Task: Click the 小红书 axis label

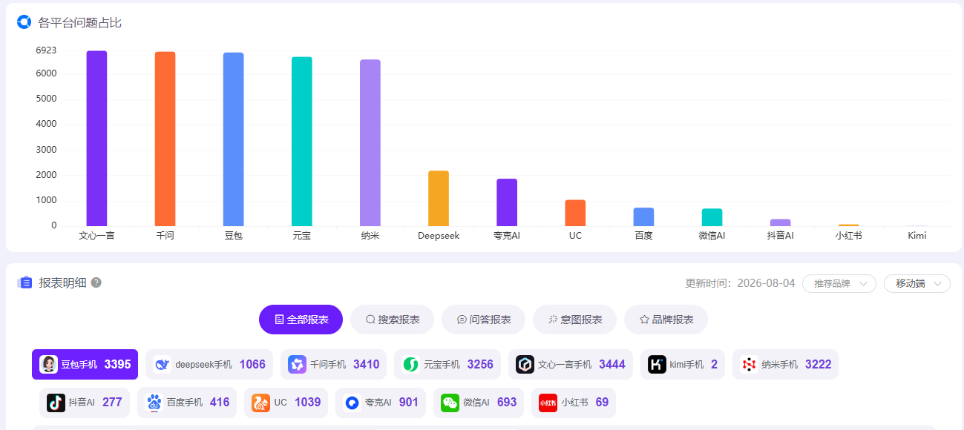Action: 848,236
